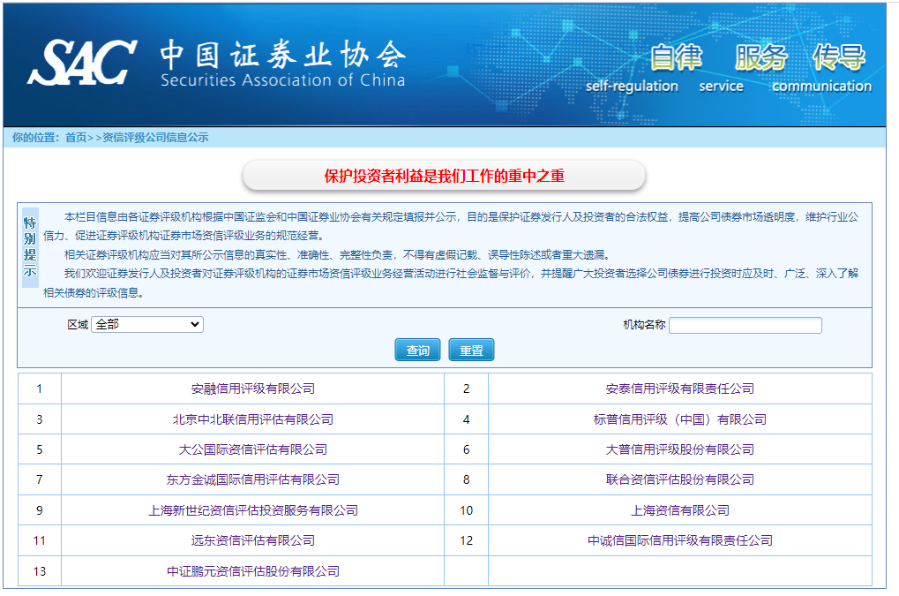This screenshot has width=899, height=596.
Task: Click row number 10 cell
Action: [x=466, y=510]
